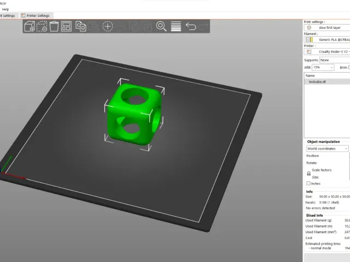
Task: Click the Delete all trash can icon
Action: coord(54,26)
